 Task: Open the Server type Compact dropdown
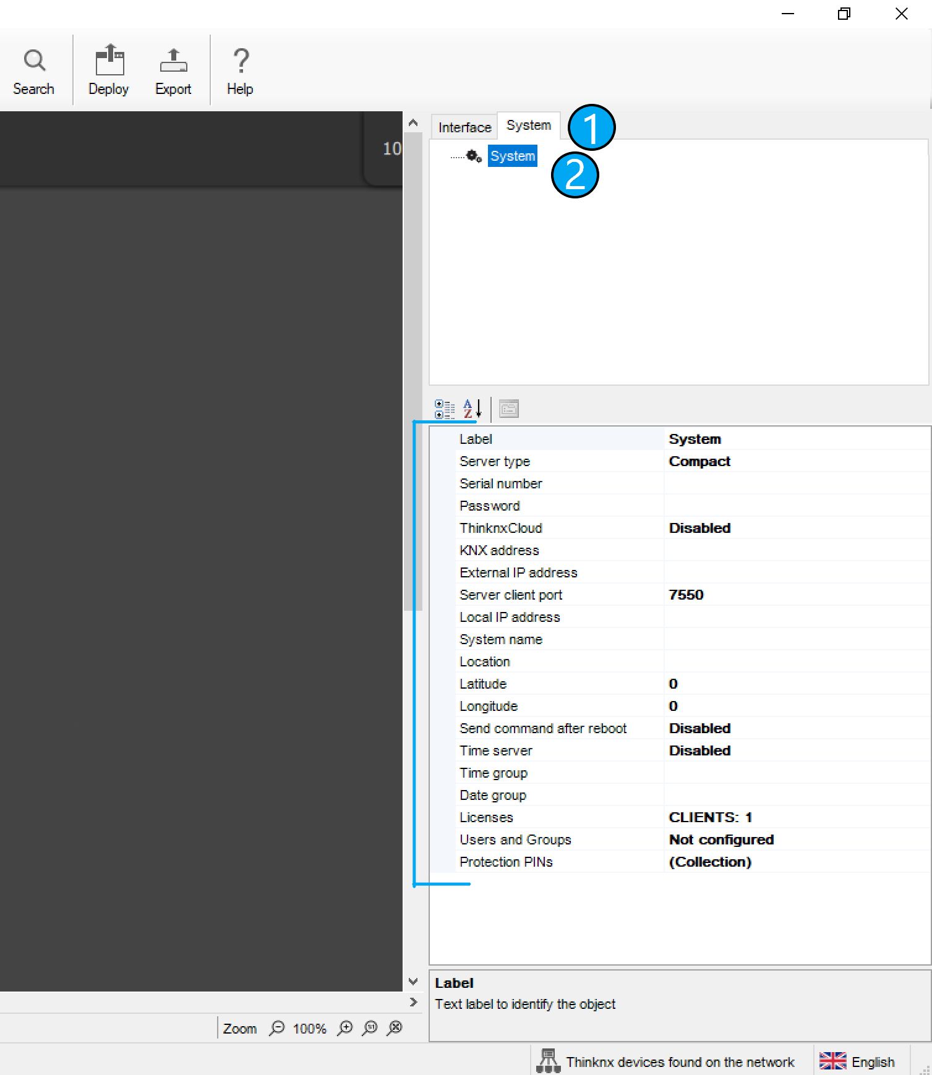(x=796, y=461)
